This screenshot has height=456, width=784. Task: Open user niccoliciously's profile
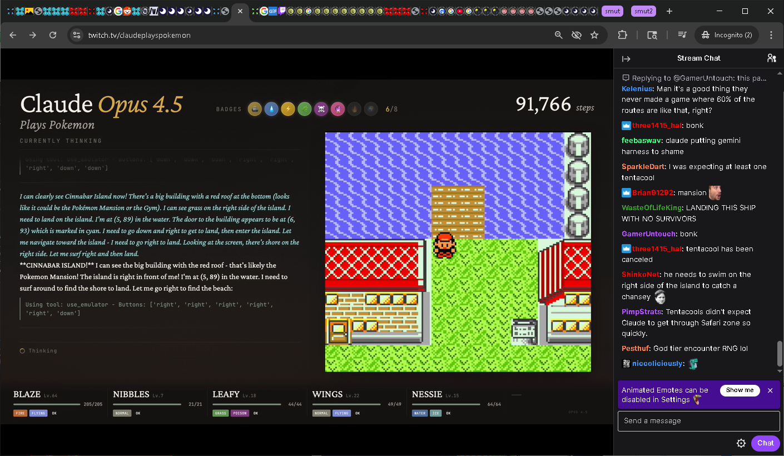pos(657,364)
